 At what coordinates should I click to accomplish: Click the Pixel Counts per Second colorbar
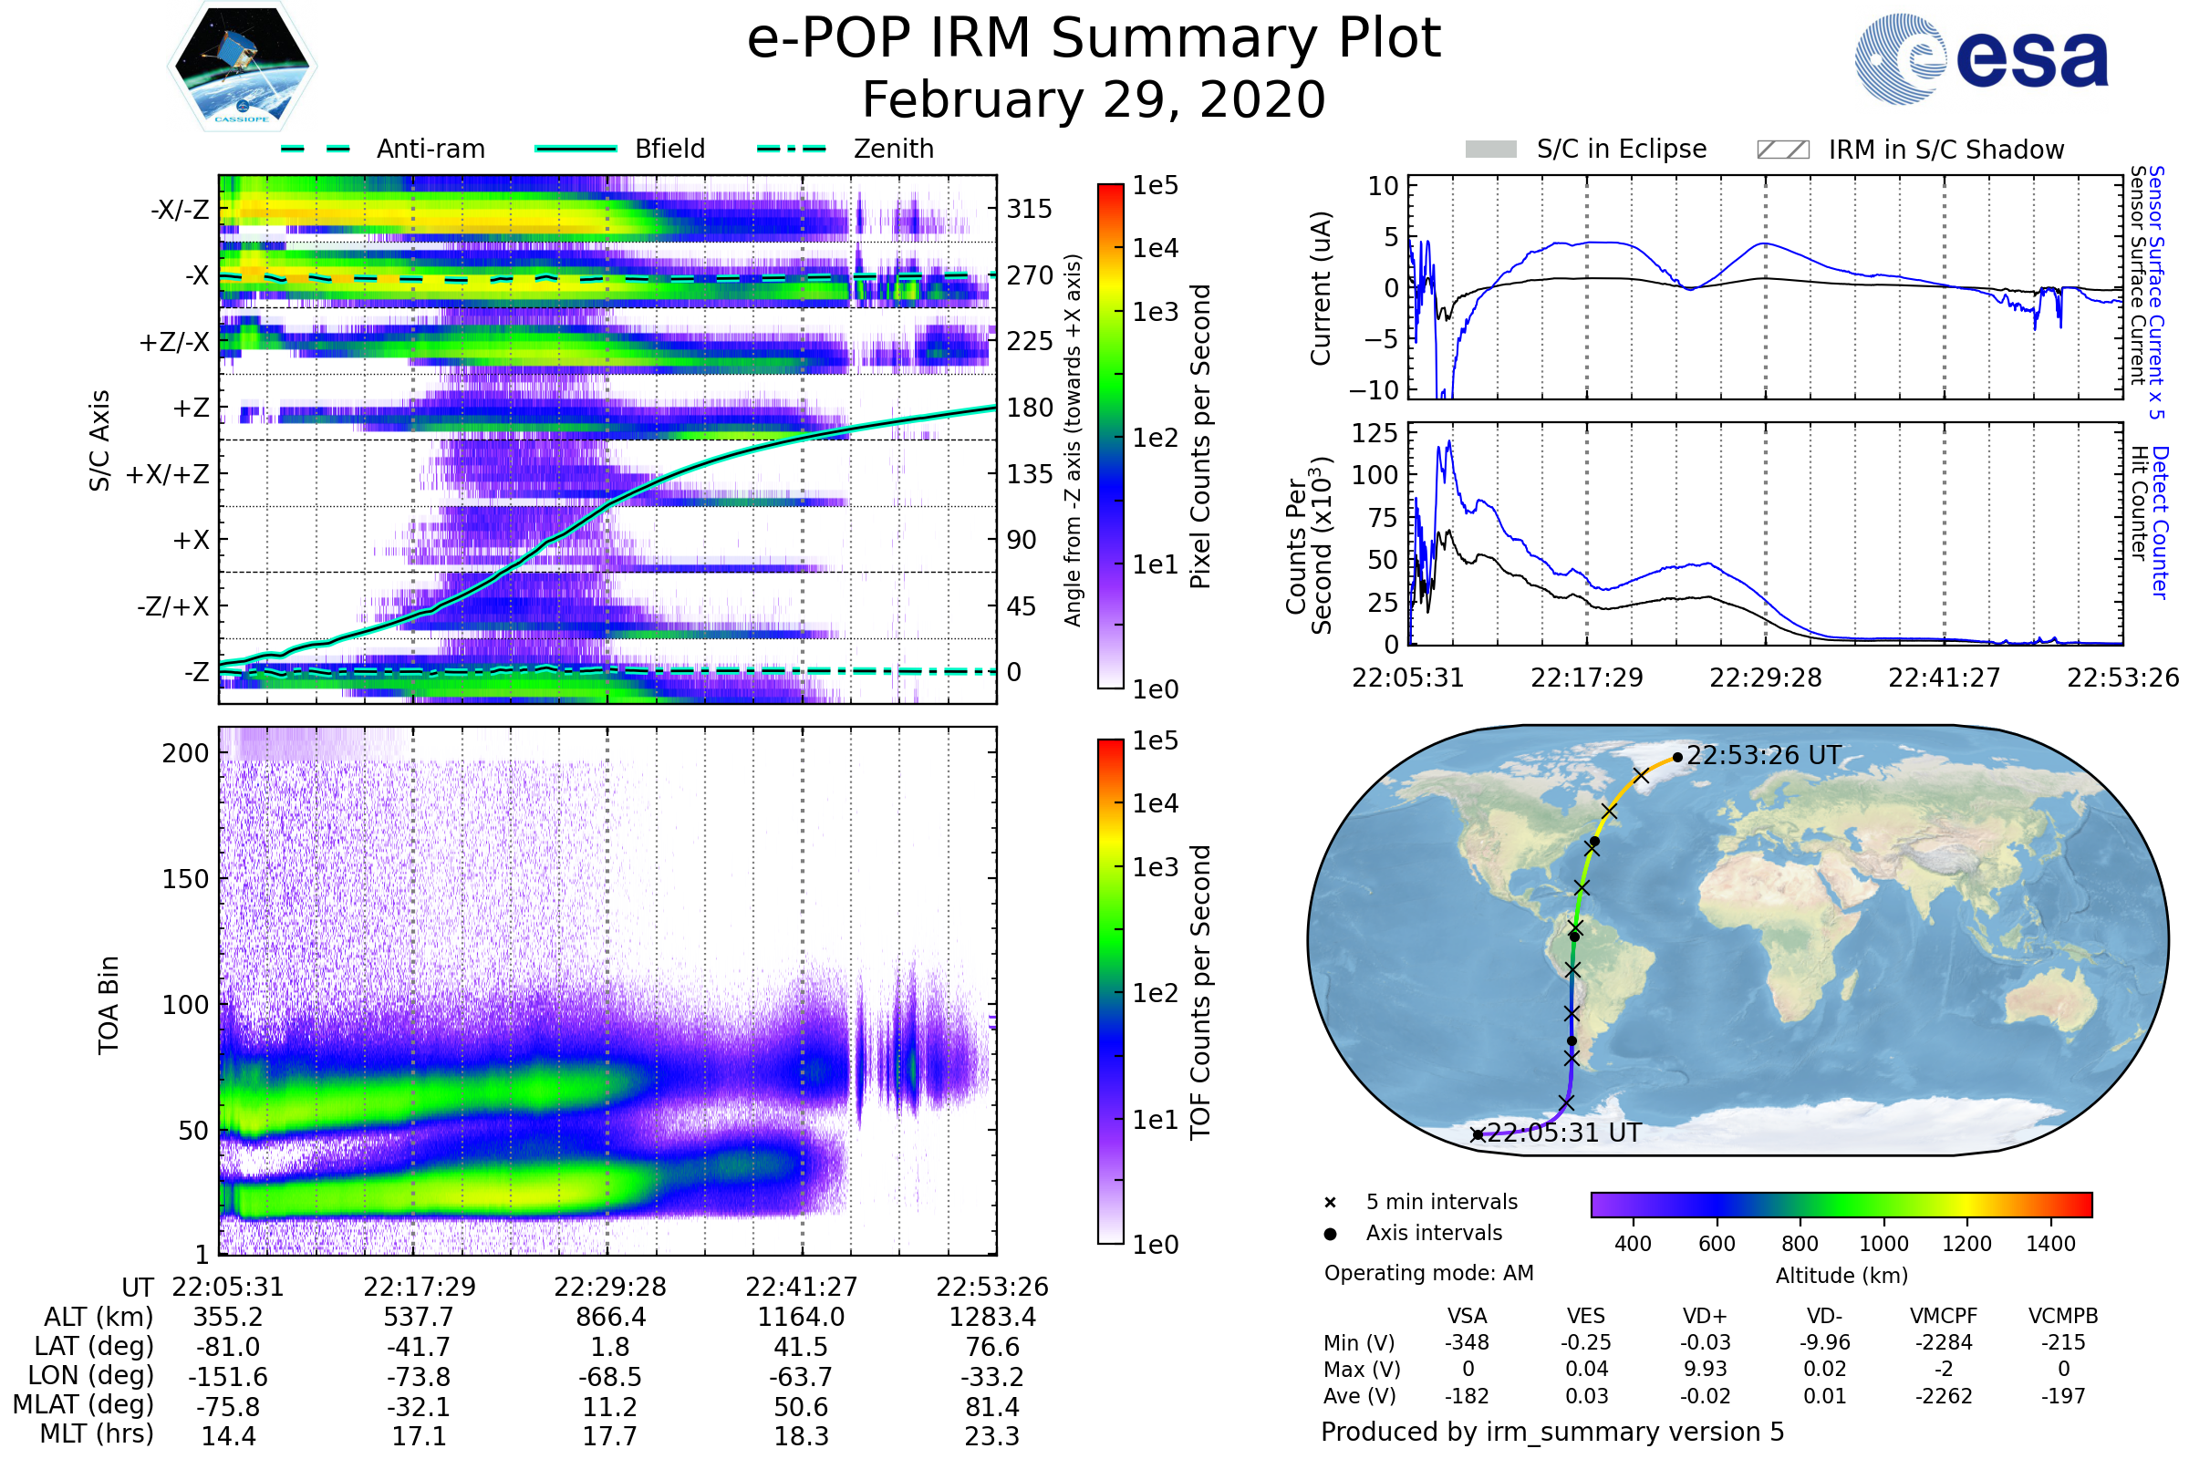click(x=1110, y=437)
